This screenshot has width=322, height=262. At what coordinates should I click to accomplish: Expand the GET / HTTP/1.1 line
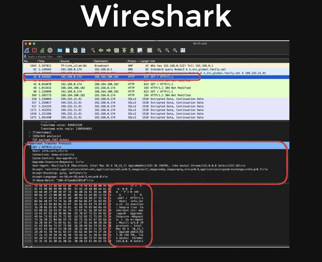click(x=30, y=147)
